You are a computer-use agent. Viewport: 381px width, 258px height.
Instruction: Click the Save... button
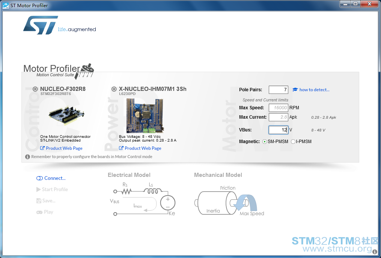click(46, 201)
